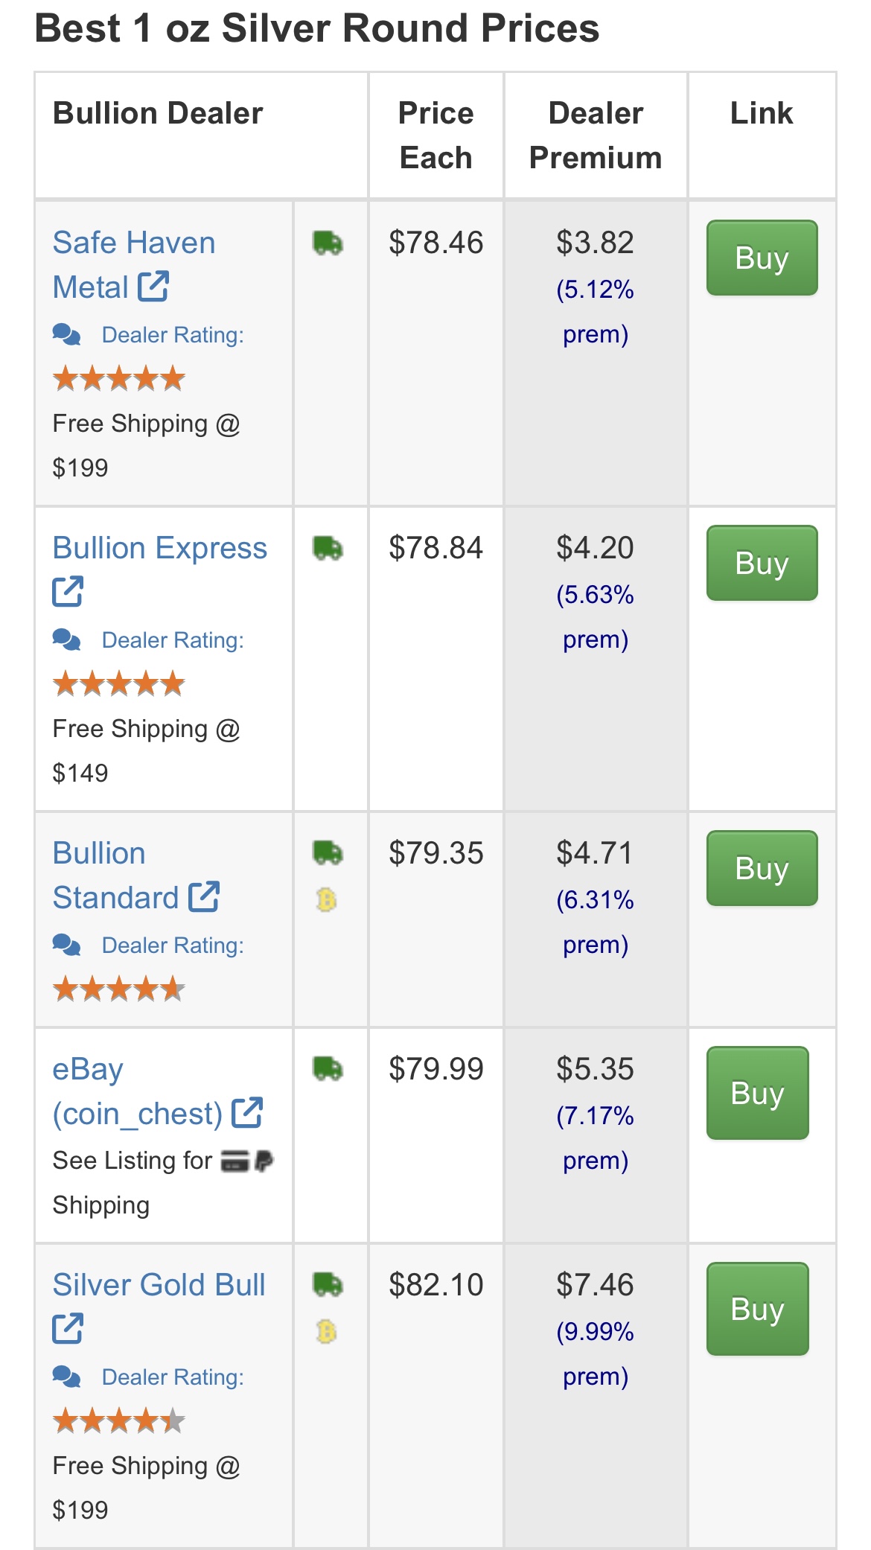The width and height of the screenshot is (871, 1550).
Task: Buy from the eBay coin_chest listing
Action: coord(757,1093)
